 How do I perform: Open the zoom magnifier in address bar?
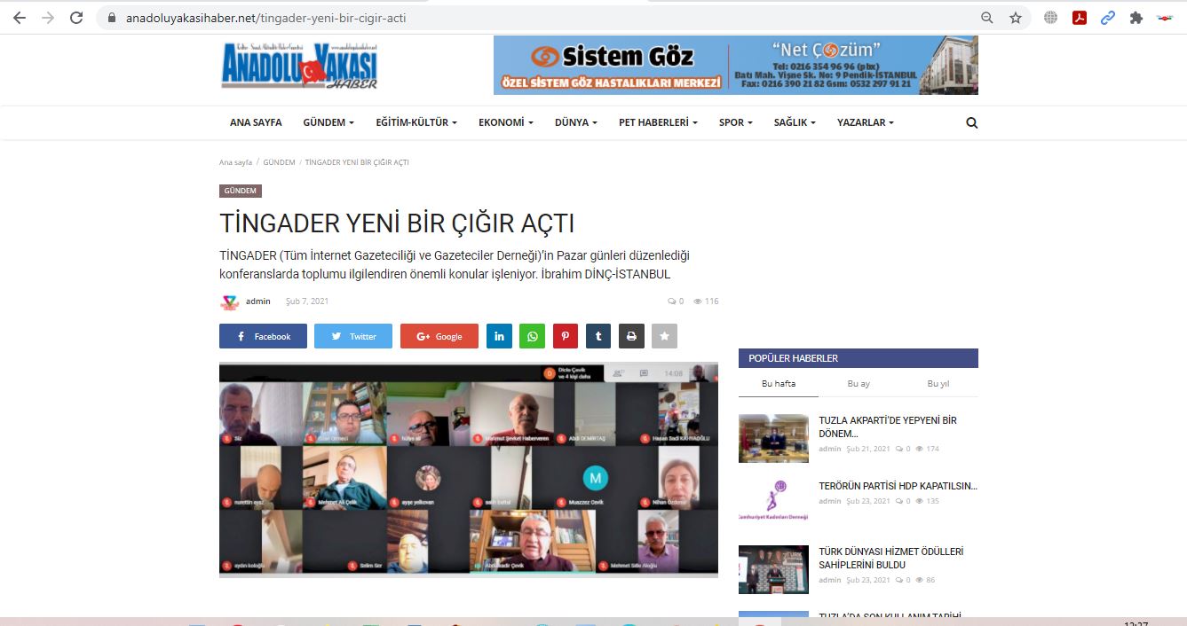point(987,18)
